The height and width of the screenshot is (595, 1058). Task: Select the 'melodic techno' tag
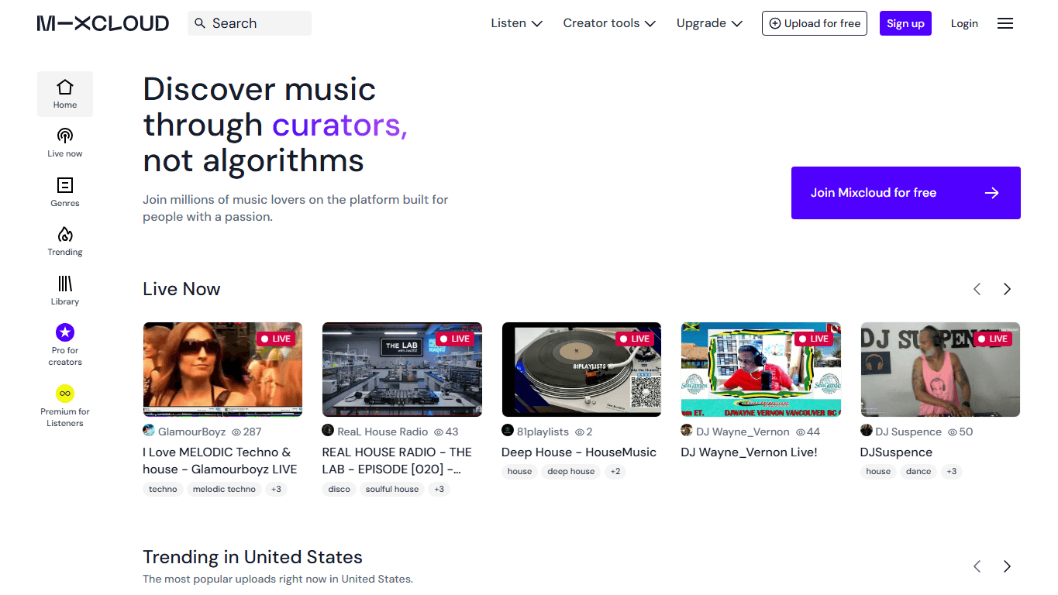224,489
